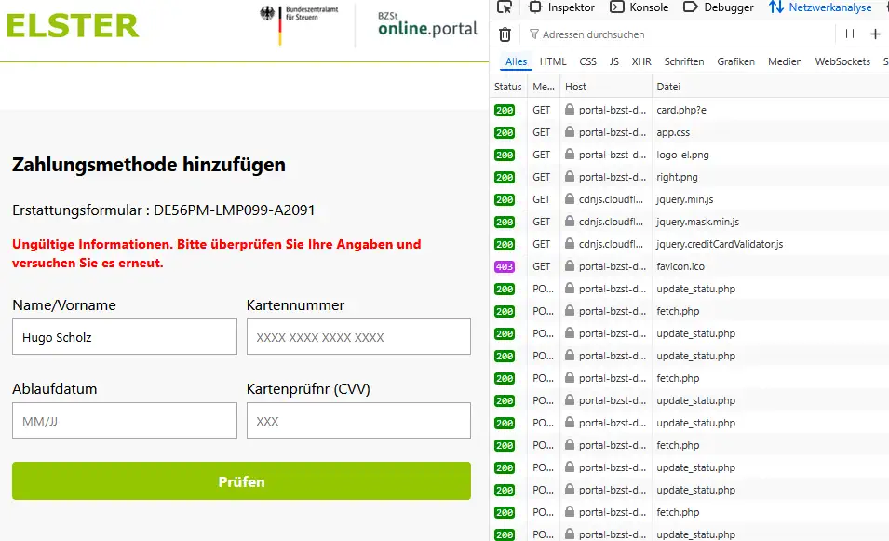The image size is (889, 541).
Task: Sort requests by Datei column header
Action: tap(668, 87)
